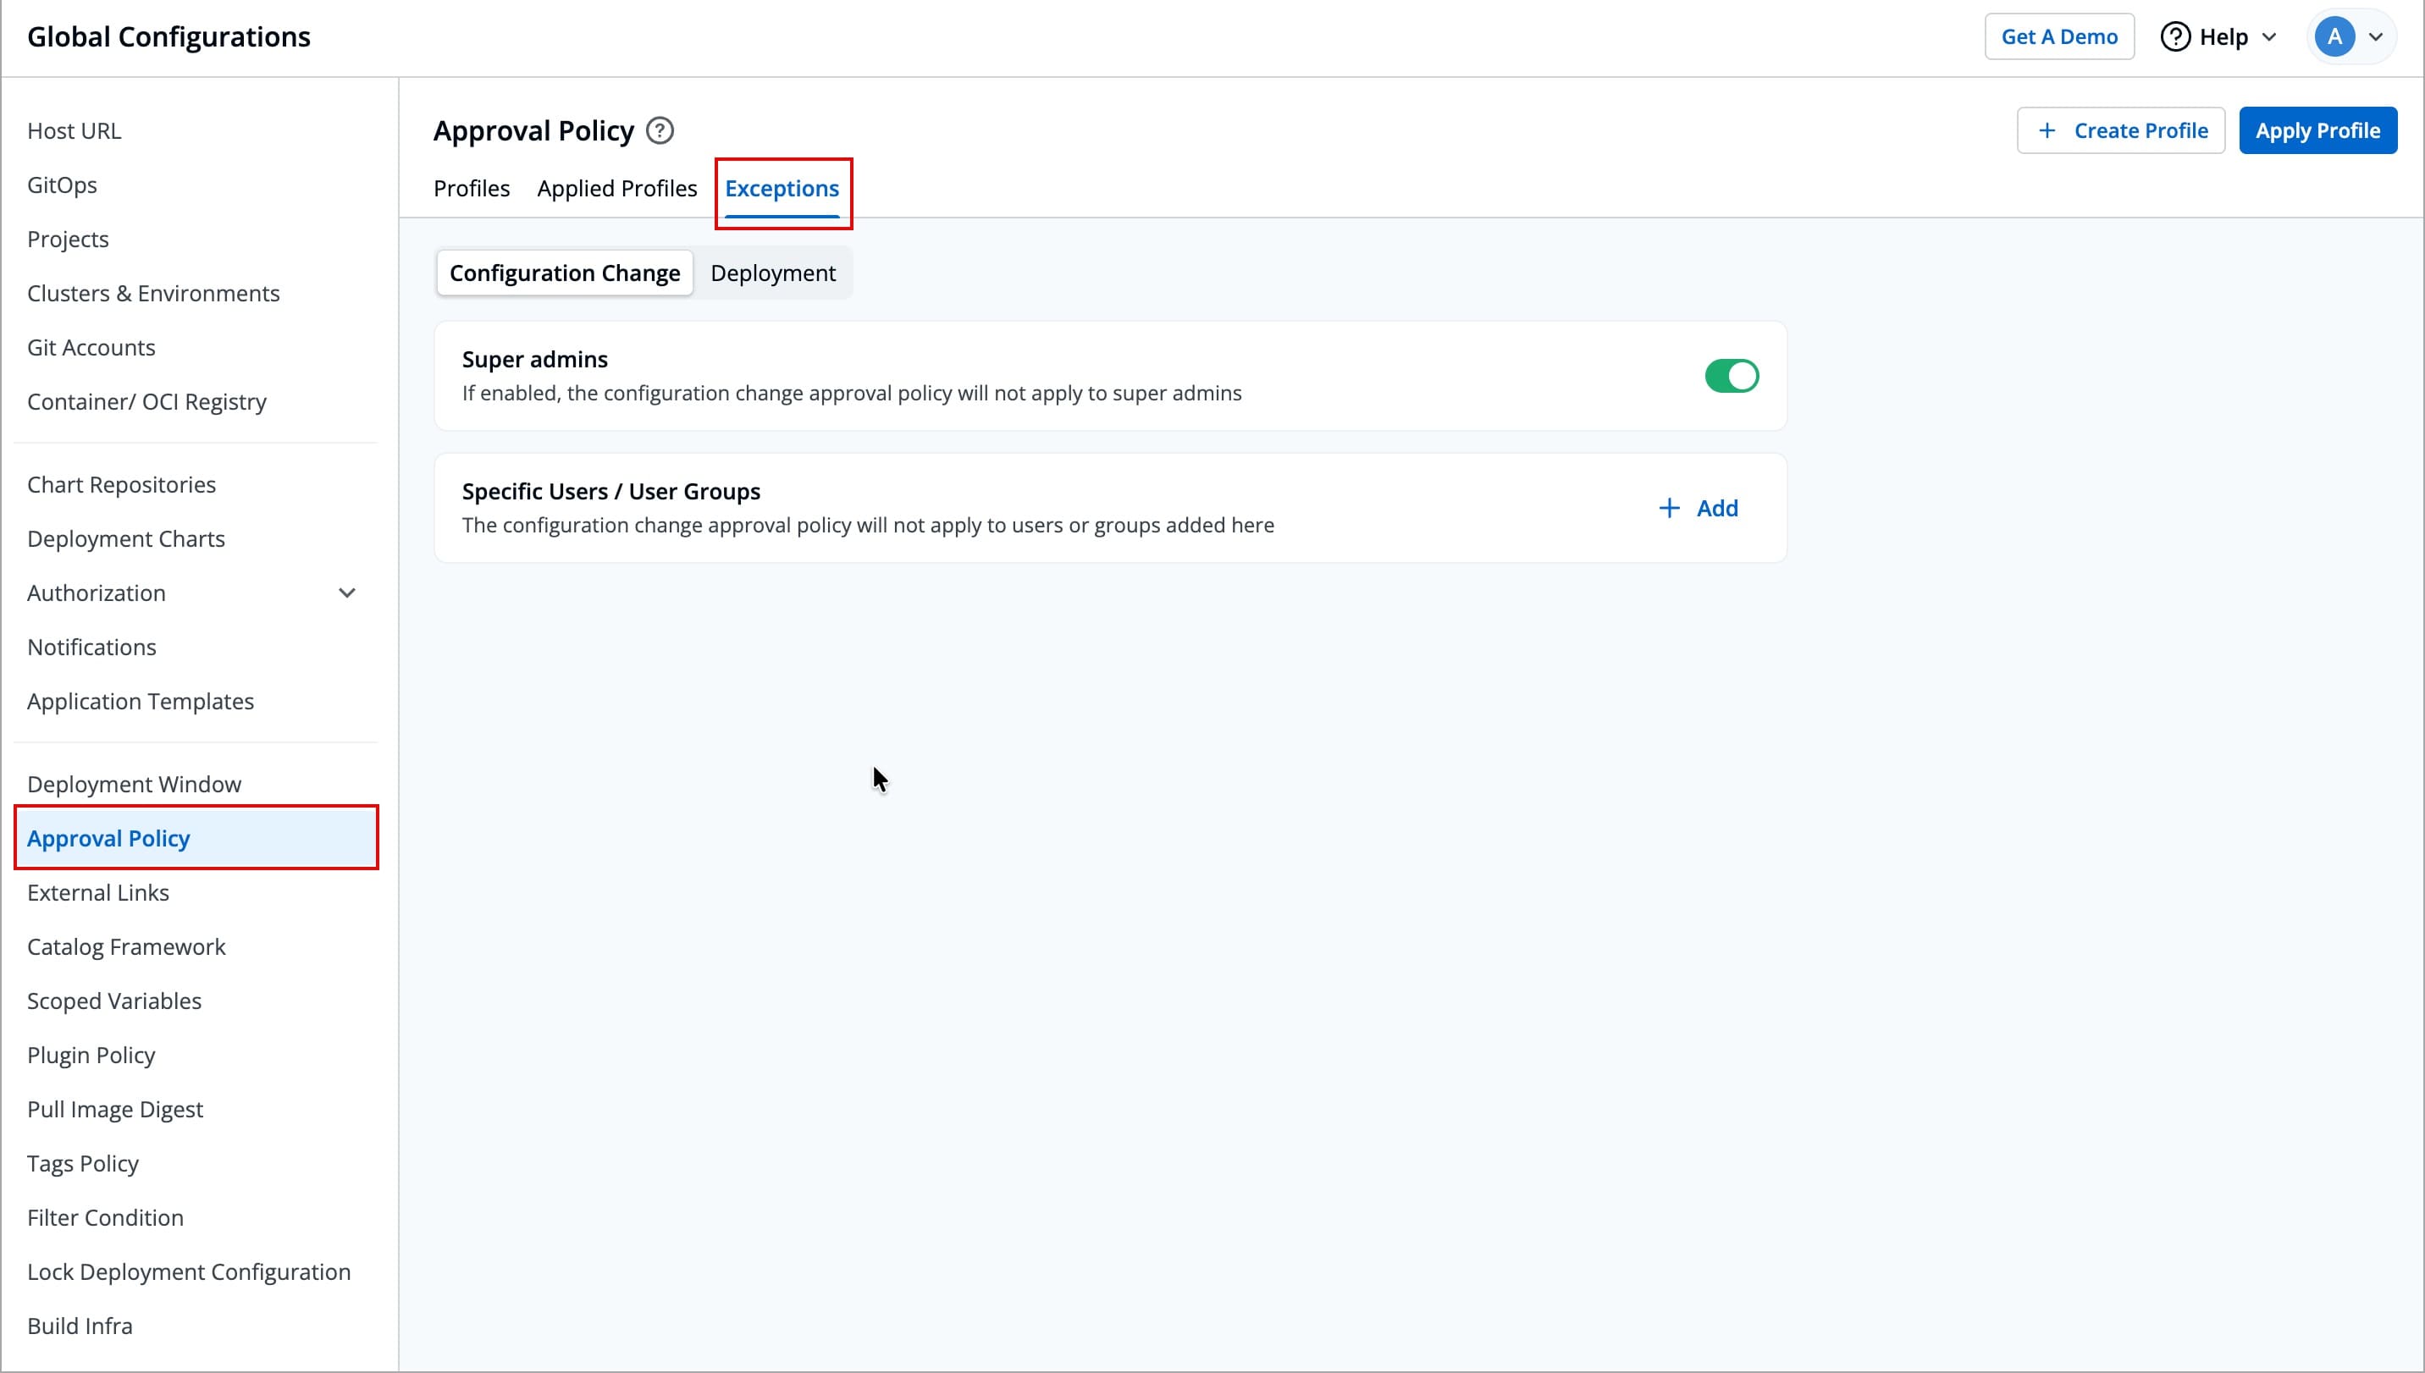The image size is (2425, 1373).
Task: Open the user account dropdown arrow
Action: point(2376,36)
